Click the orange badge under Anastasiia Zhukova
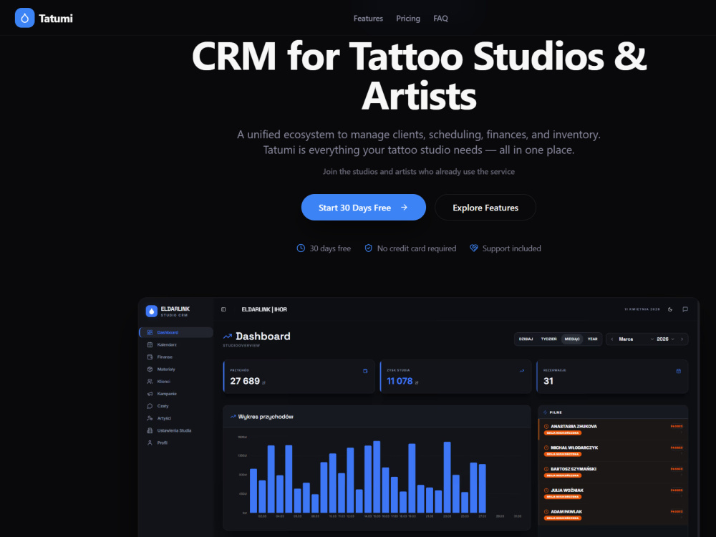This screenshot has height=537, width=716. click(x=563, y=433)
